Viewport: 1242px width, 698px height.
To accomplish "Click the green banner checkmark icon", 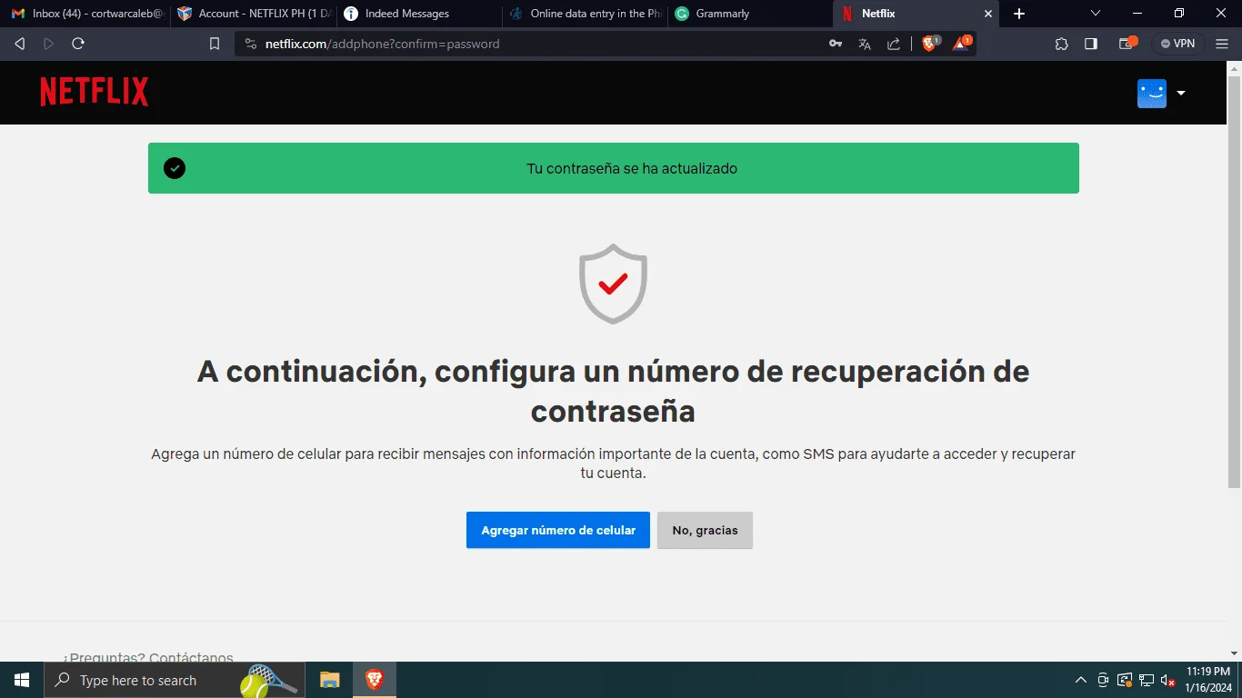I will coord(175,168).
